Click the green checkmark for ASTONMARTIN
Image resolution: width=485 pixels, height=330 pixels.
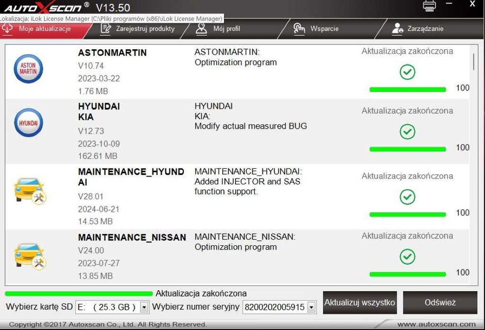click(407, 72)
